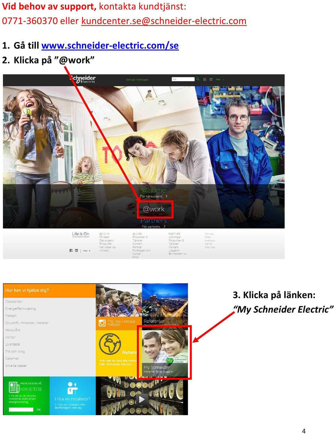This screenshot has height=434, width=334.
Task: Click the green search magnifier icon
Action: [x=198, y=79]
